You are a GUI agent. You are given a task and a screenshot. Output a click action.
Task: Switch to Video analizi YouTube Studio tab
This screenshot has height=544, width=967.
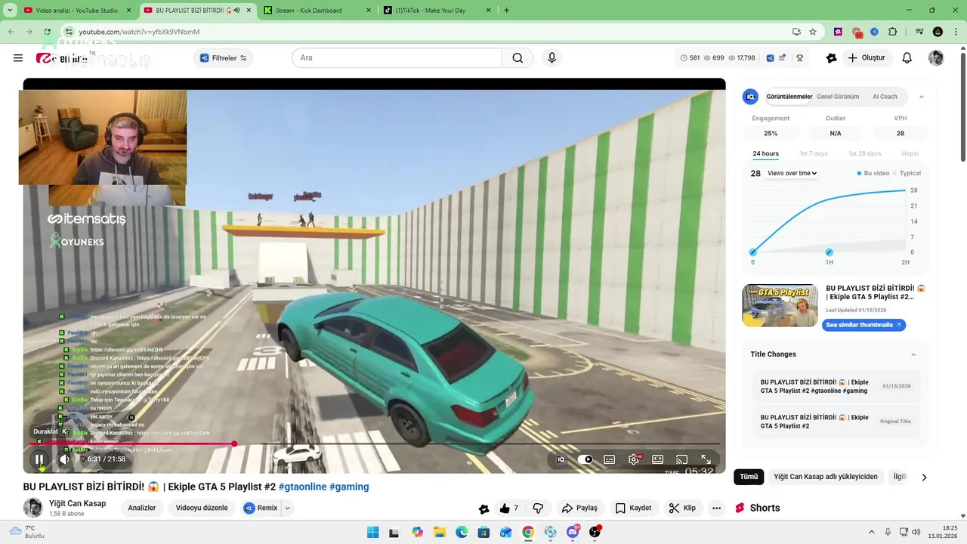click(x=76, y=11)
